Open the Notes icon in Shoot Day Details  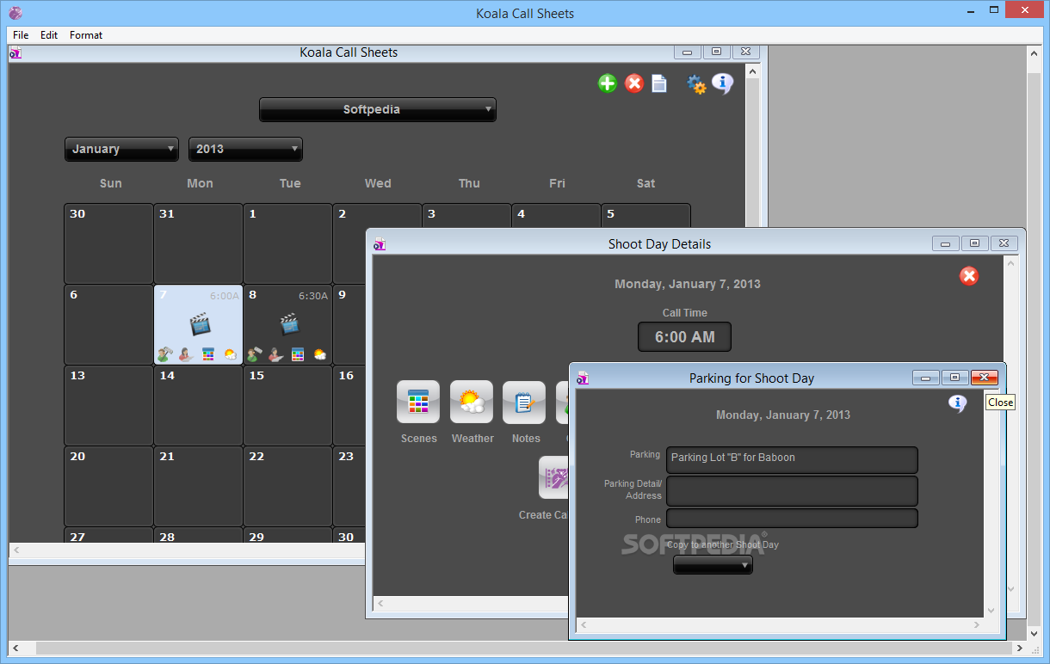tap(524, 402)
